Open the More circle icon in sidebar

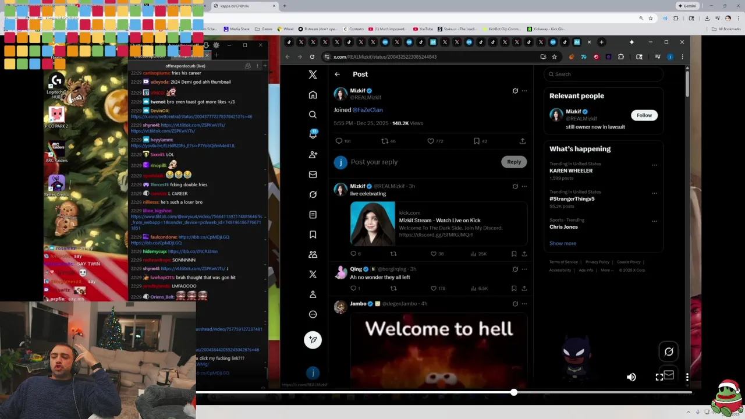coord(313,314)
